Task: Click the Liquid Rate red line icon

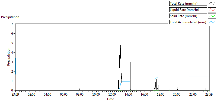Action: click(x=212, y=10)
